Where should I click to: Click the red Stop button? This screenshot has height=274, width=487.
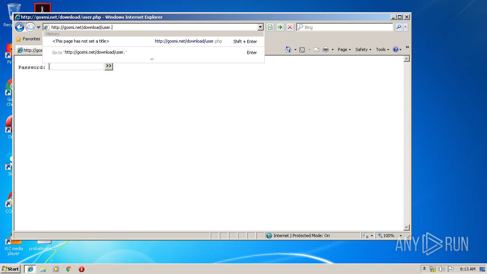[290, 27]
